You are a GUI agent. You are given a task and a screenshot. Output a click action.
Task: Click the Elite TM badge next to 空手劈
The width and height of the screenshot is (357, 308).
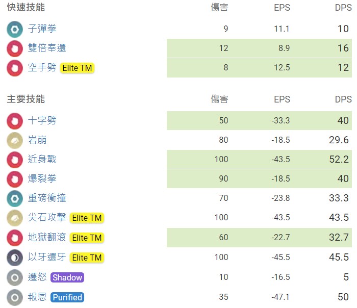pos(78,68)
